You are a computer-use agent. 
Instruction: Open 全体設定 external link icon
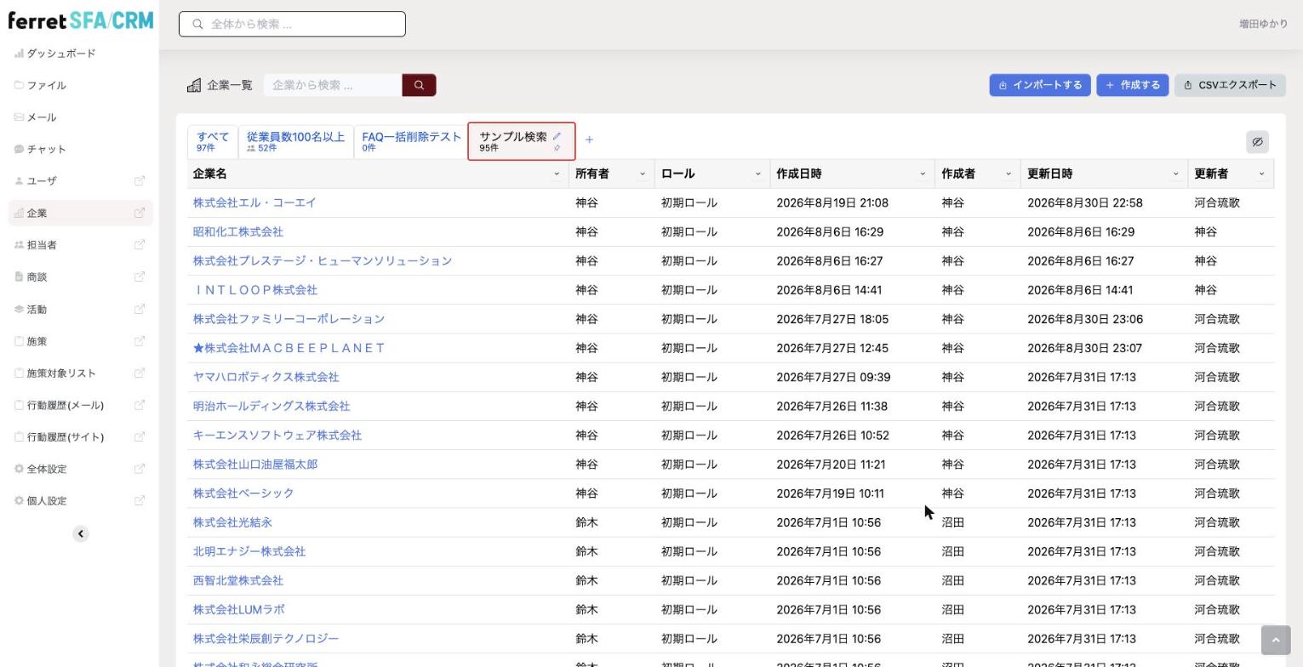click(140, 469)
